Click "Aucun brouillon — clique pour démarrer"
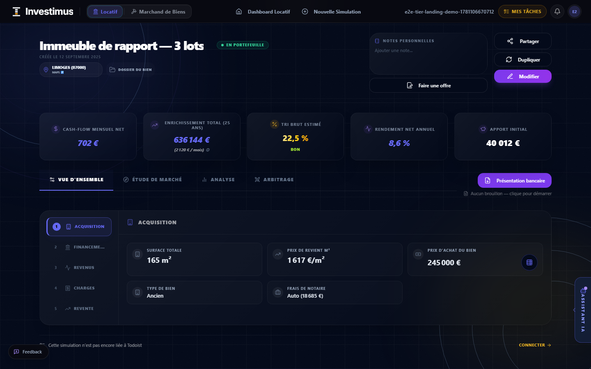The image size is (591, 369). pyautogui.click(x=508, y=194)
